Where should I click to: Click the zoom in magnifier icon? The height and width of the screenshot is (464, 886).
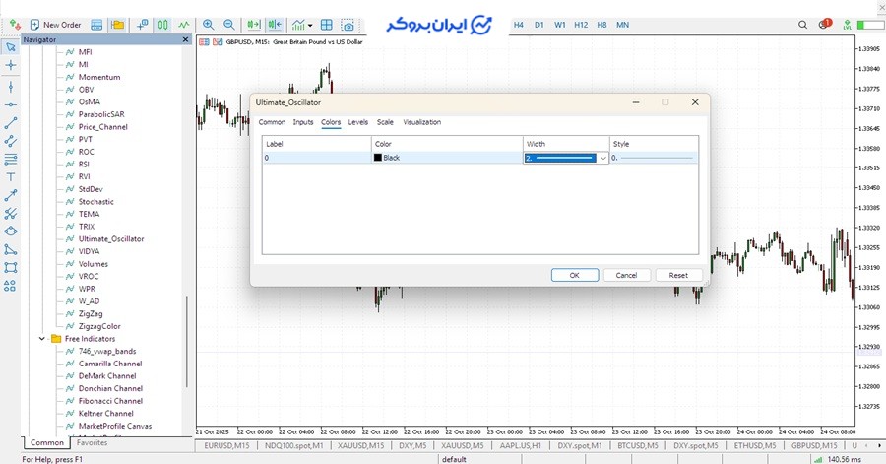point(208,24)
